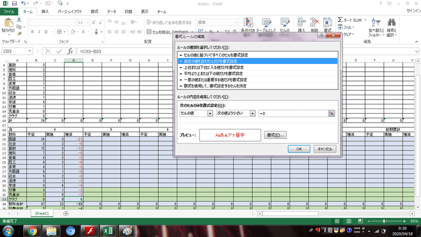Click the Insert Function fx icon
This screenshot has width=421, height=237.
click(70, 51)
